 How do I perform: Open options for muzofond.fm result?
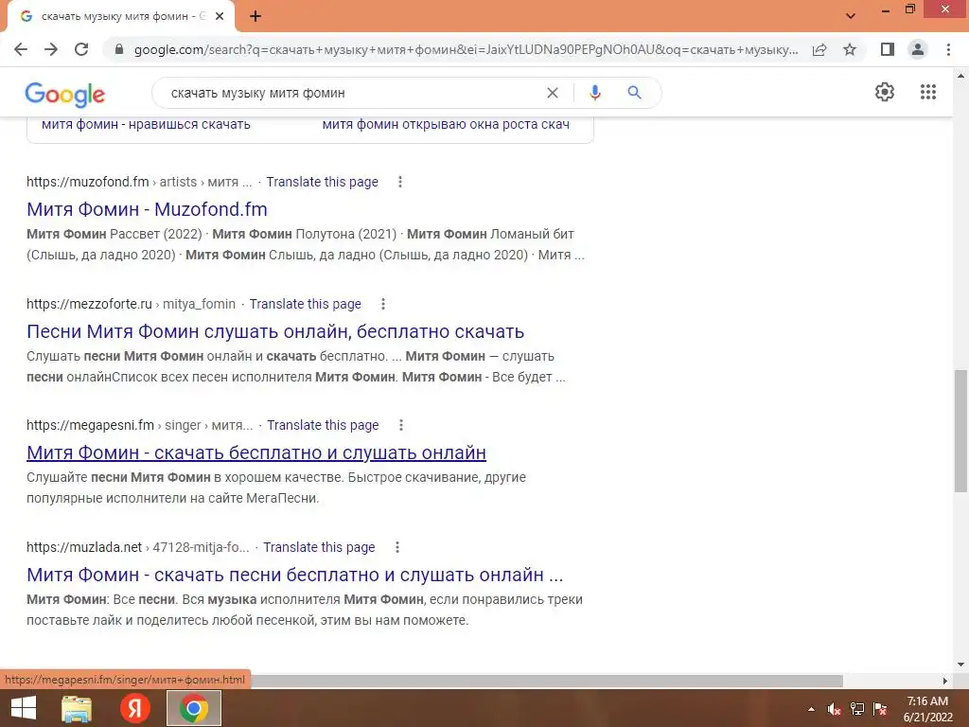tap(400, 182)
